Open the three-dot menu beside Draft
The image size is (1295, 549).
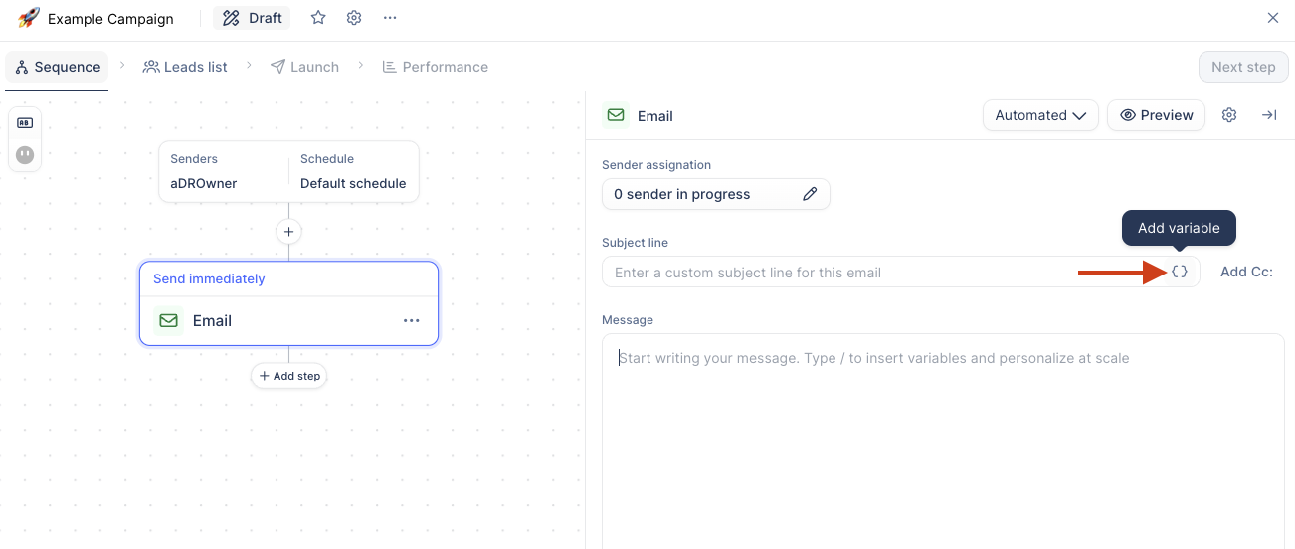pyautogui.click(x=390, y=18)
